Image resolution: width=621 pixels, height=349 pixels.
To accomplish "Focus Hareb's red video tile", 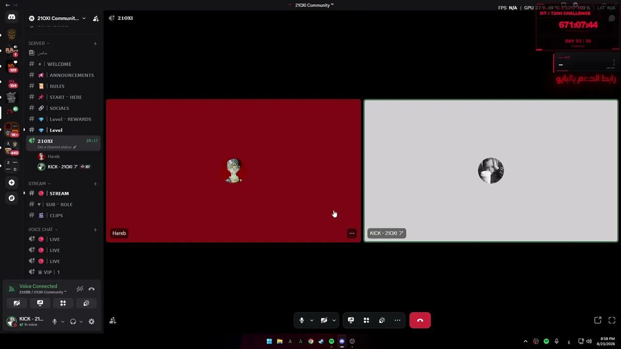I will [x=234, y=171].
